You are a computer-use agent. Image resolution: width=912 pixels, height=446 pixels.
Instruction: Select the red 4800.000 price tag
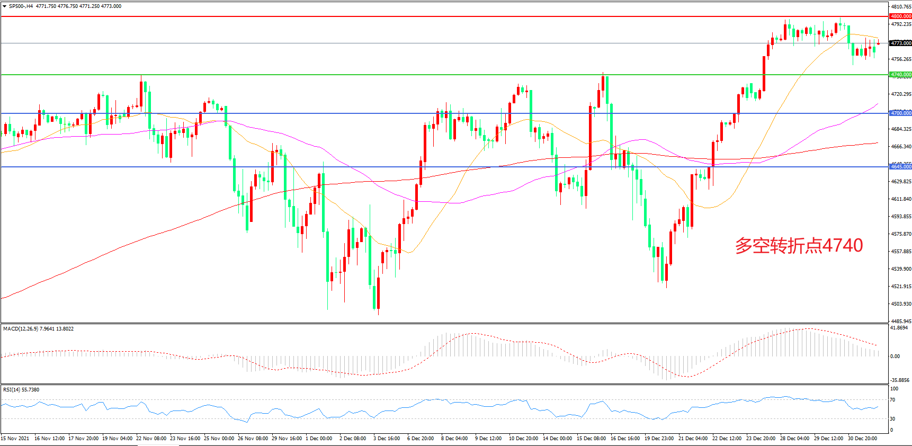tap(900, 16)
